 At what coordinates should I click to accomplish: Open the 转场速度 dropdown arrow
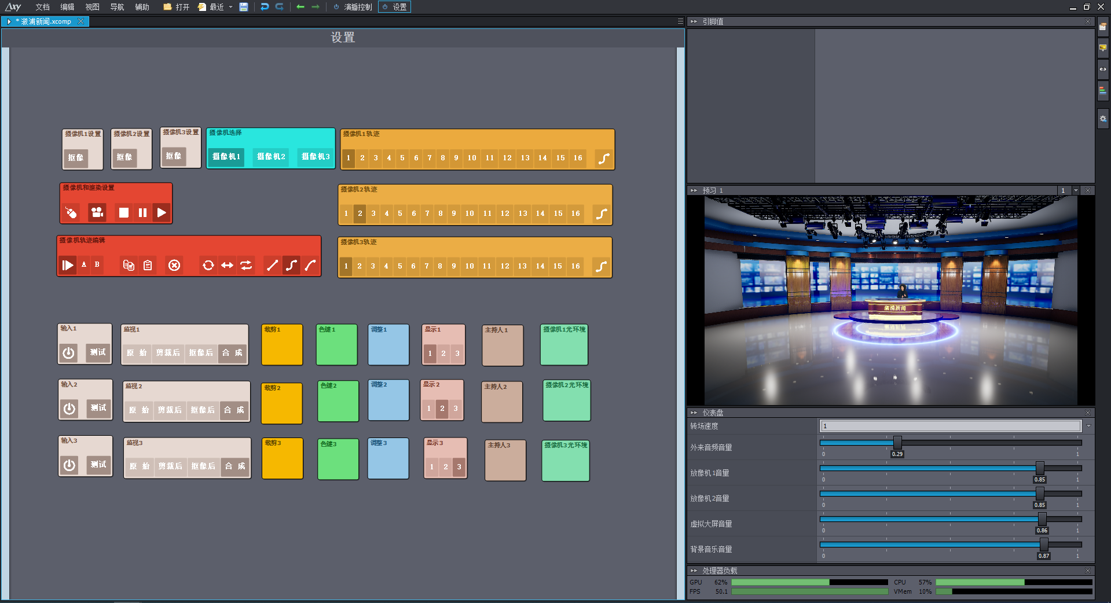(x=1088, y=426)
